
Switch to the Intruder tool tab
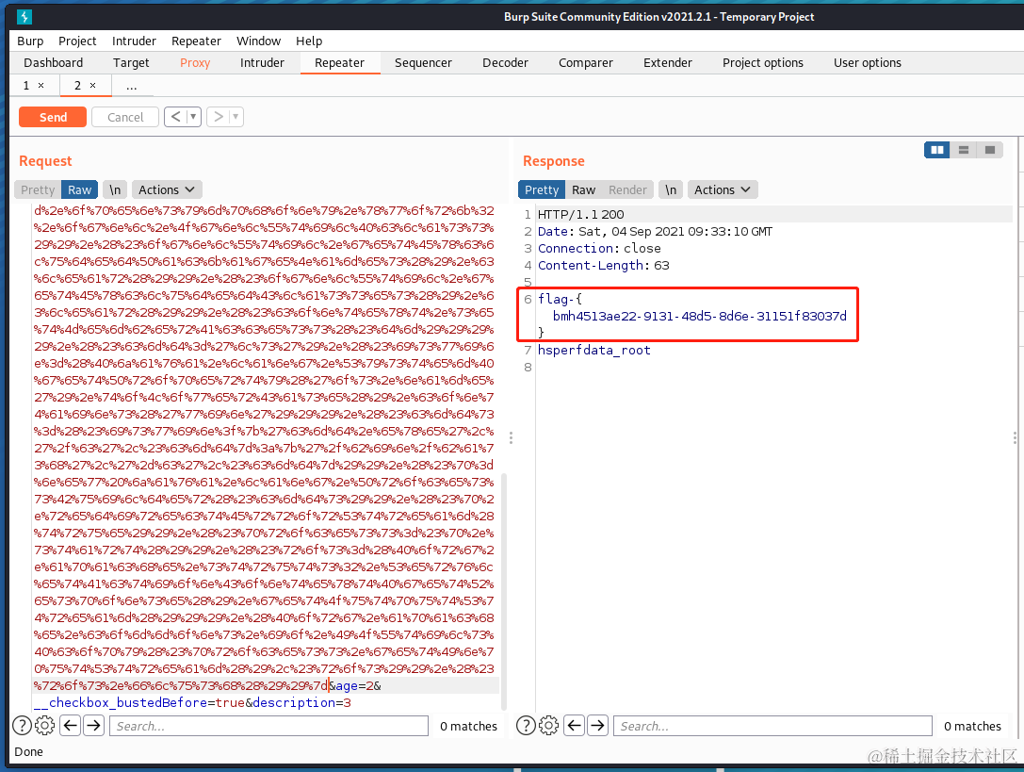[262, 63]
